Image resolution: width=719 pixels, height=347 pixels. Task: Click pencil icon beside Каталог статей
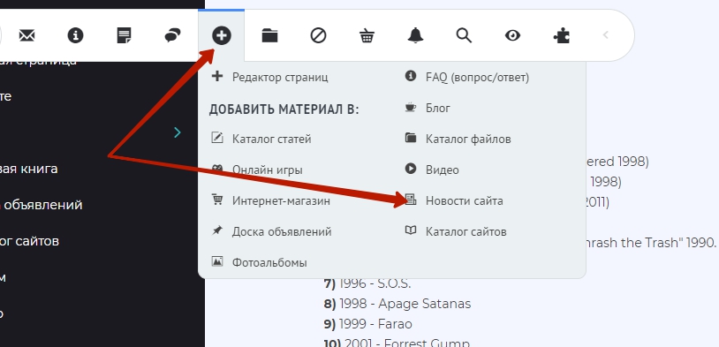(x=217, y=138)
